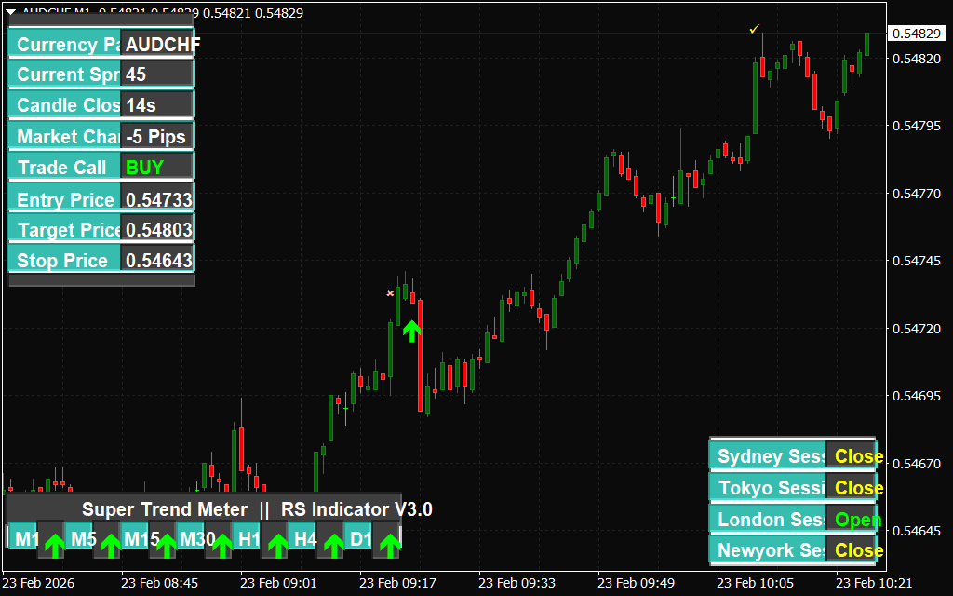Select the H1 timeframe label in trend meter
Screen dimensions: 953x596
tap(248, 539)
